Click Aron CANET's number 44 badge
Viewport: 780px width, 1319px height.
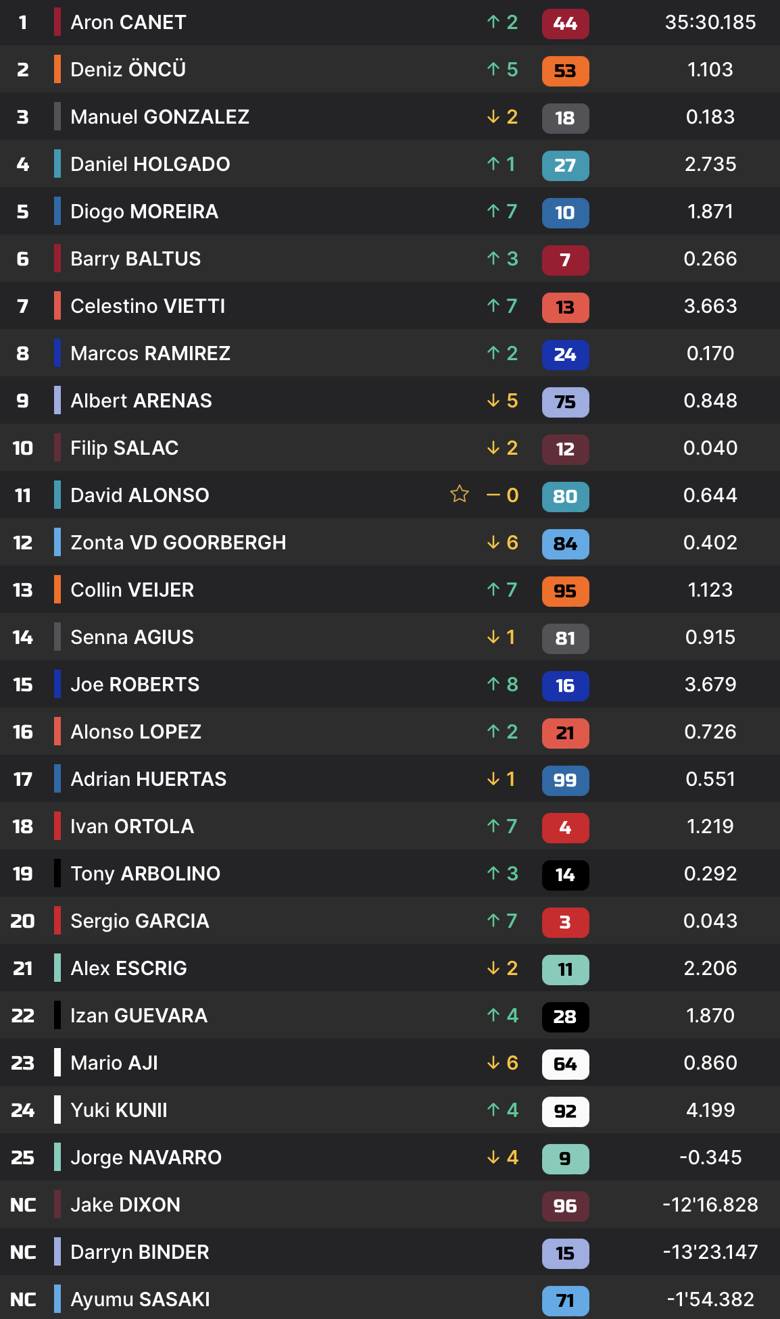click(x=565, y=24)
